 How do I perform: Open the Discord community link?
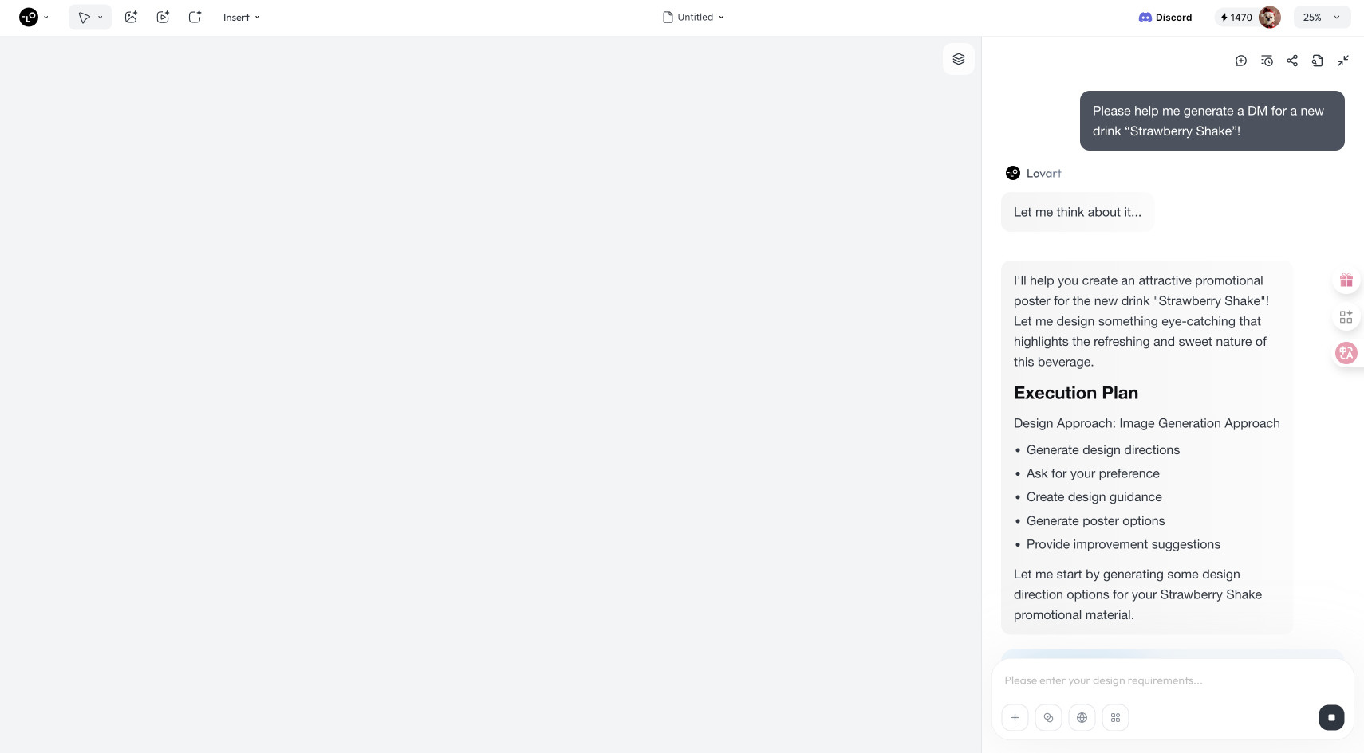tap(1165, 18)
